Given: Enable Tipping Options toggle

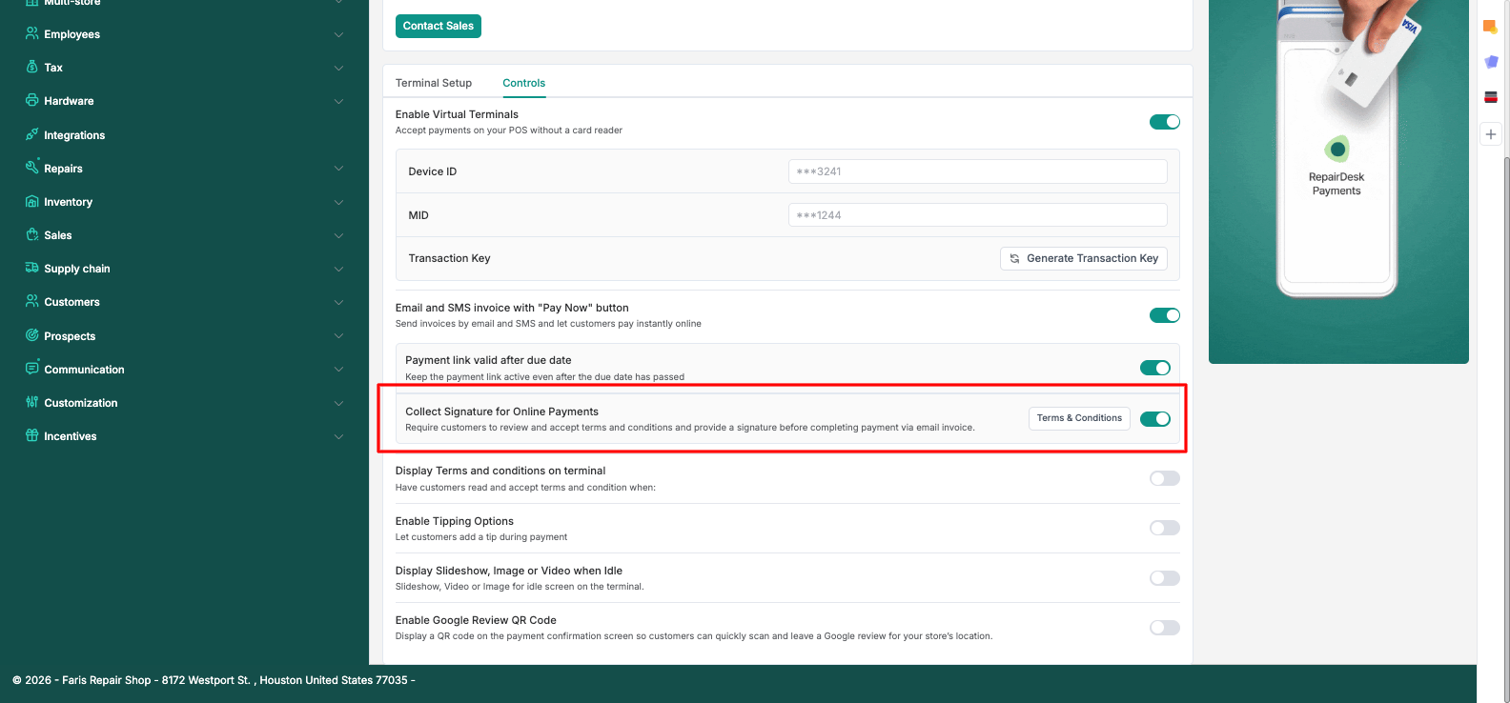Looking at the screenshot, I should pos(1165,528).
